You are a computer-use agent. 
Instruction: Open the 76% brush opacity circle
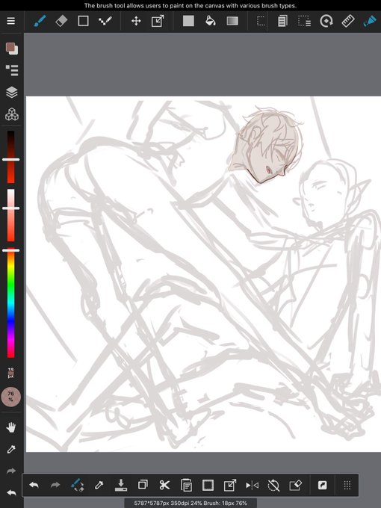click(11, 397)
